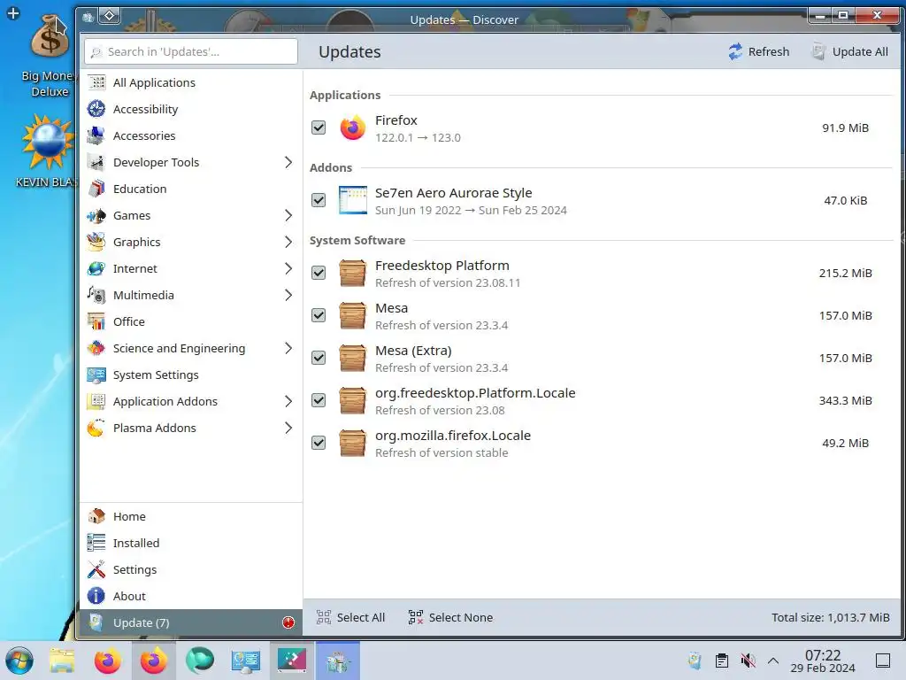Select the Update (7) sidebar entry
Viewport: 906px width, 680px height.
click(191, 622)
